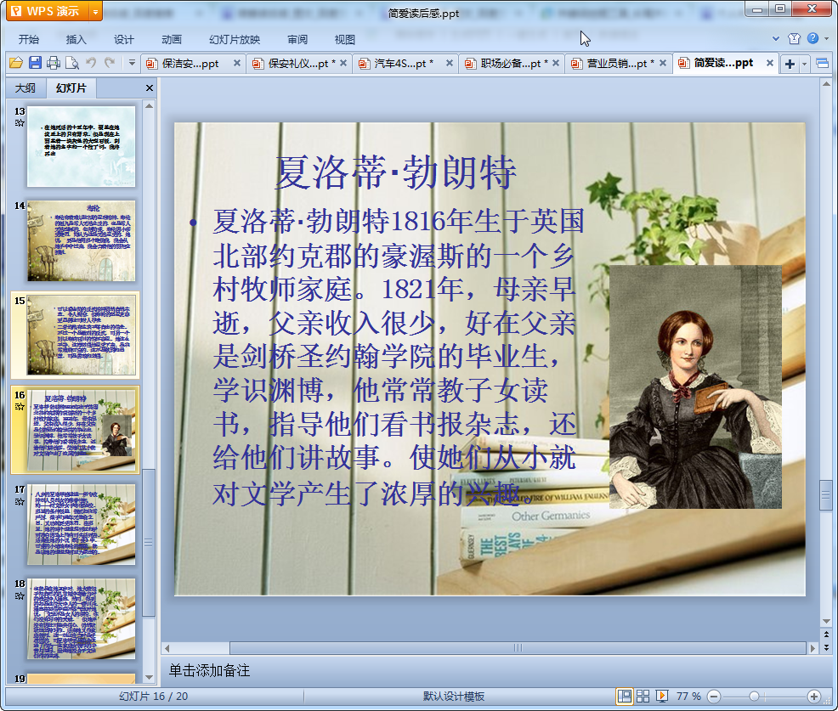The image size is (838, 711).
Task: Click the zoom in plus button
Action: tap(813, 697)
